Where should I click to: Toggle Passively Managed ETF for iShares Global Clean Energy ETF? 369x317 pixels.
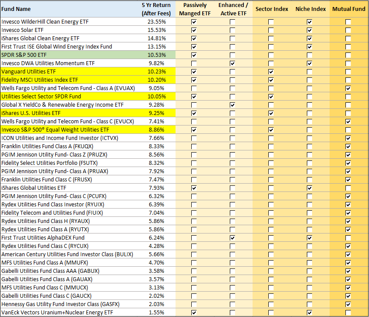tap(193, 38)
